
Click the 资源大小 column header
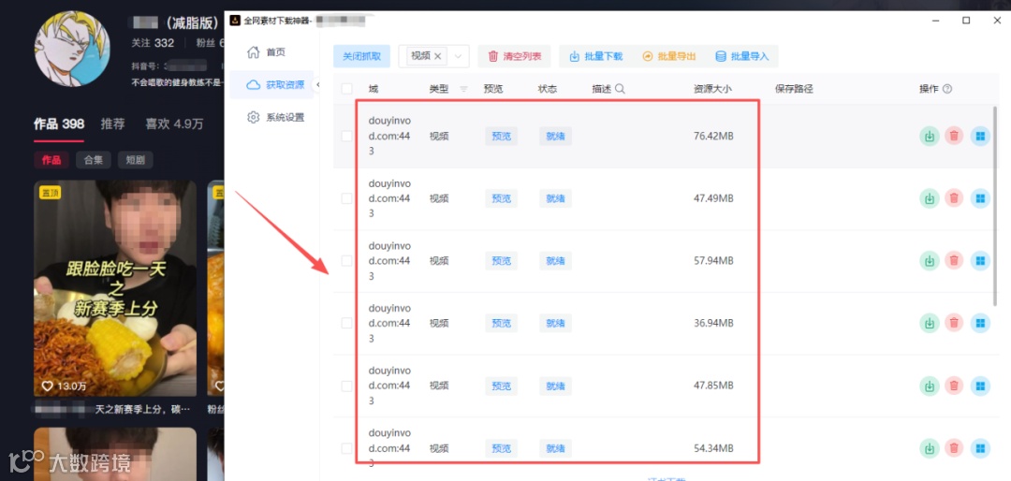[x=712, y=89]
